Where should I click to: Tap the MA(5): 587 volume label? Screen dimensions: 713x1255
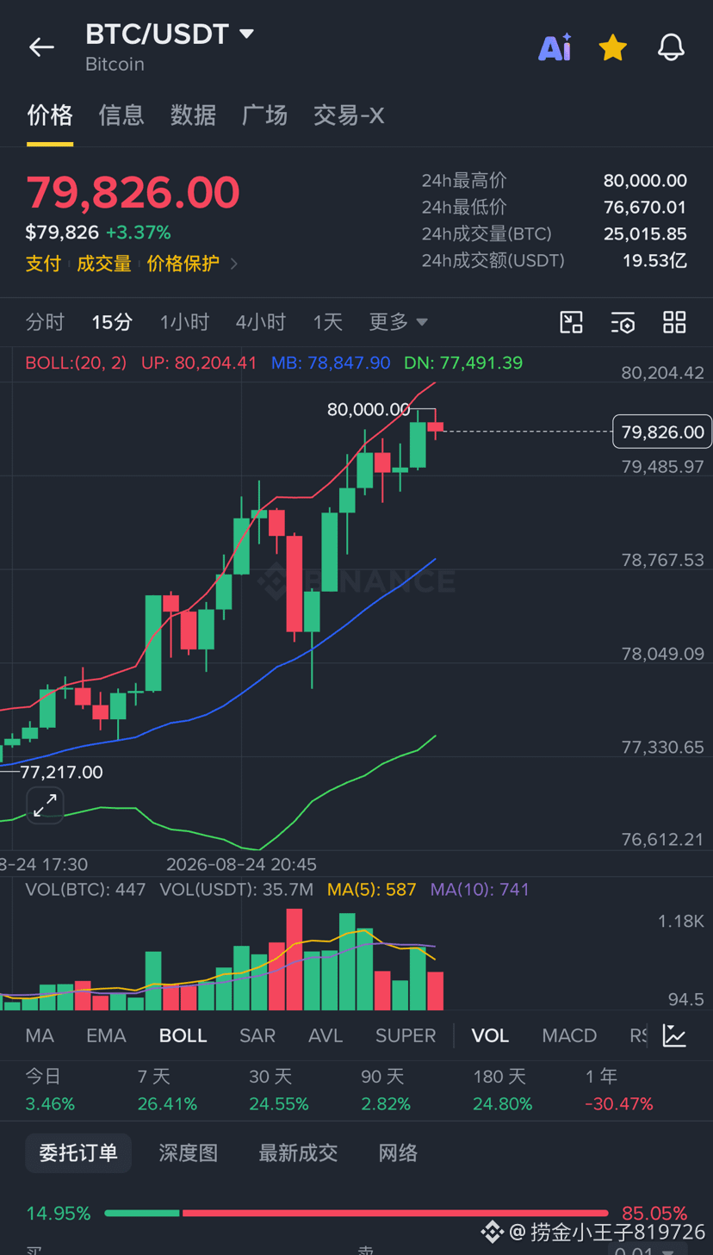(371, 890)
